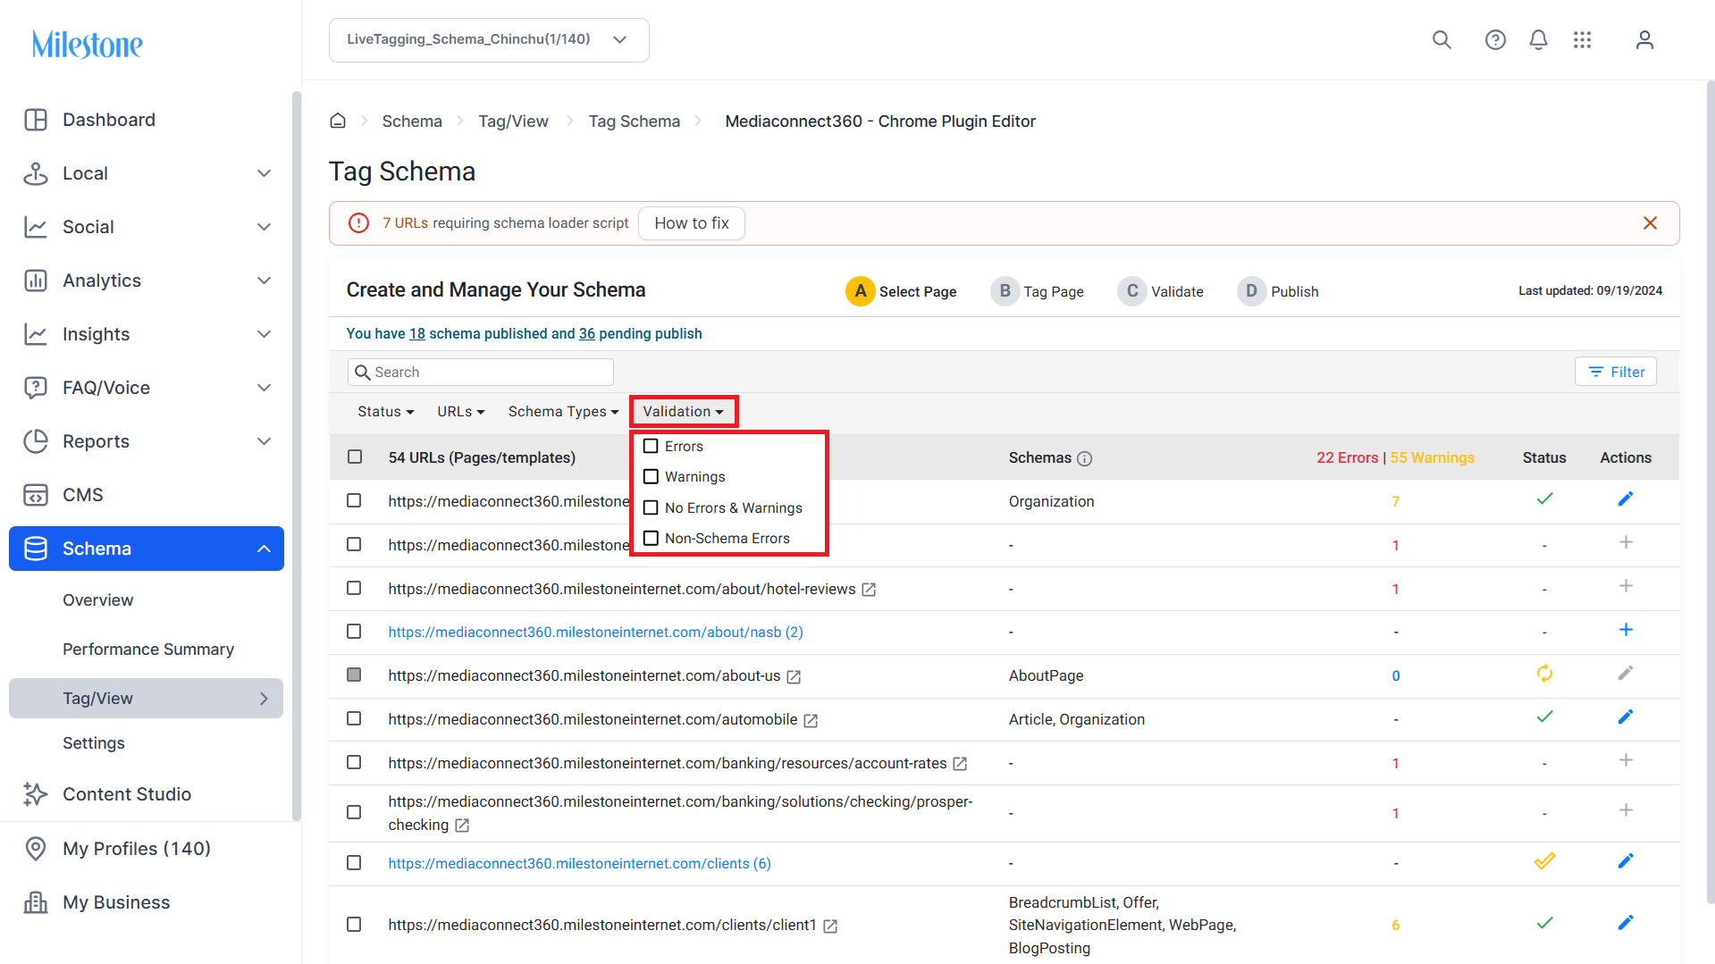The height and width of the screenshot is (964, 1715).
Task: Collapse the Validation filter dropdown
Action: click(x=684, y=412)
